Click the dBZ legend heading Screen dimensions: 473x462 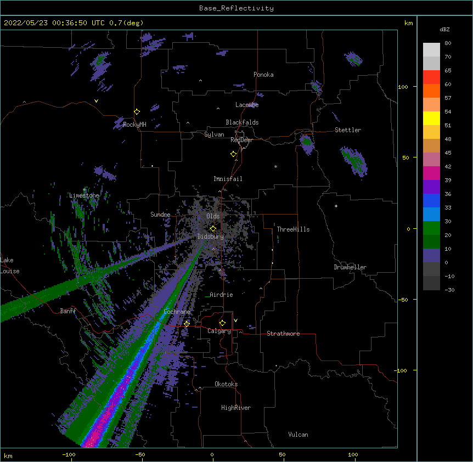click(444, 29)
